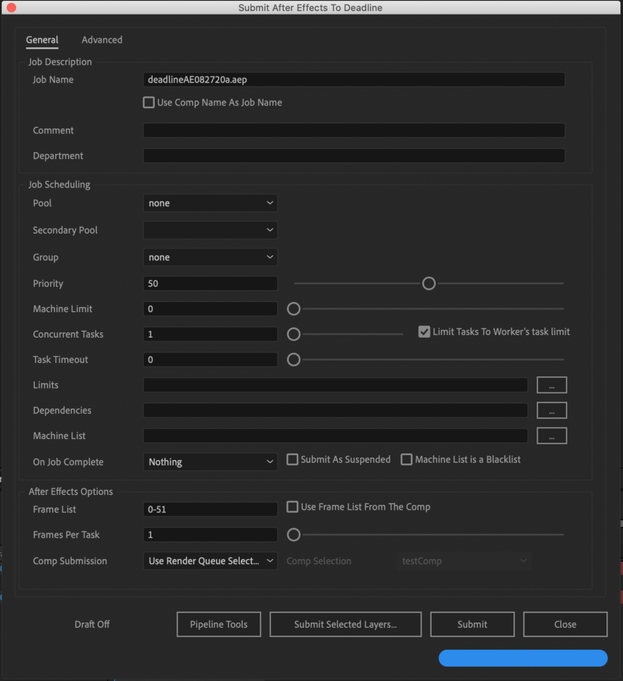Click the Task Timeout value field
Image resolution: width=623 pixels, height=681 pixels.
(211, 360)
